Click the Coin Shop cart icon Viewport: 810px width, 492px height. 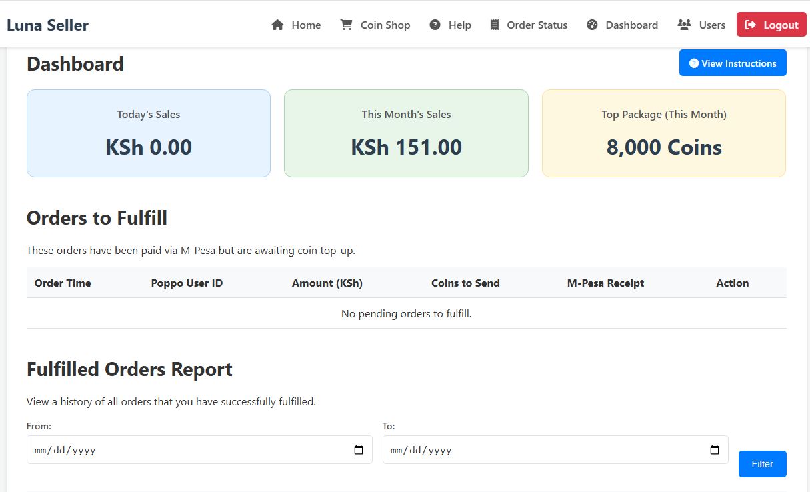[346, 25]
